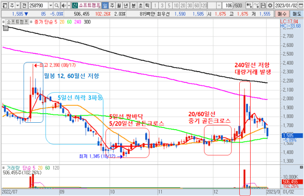Choose the 60 interval button
The image size is (304, 196).
pyautogui.click(x=197, y=6)
